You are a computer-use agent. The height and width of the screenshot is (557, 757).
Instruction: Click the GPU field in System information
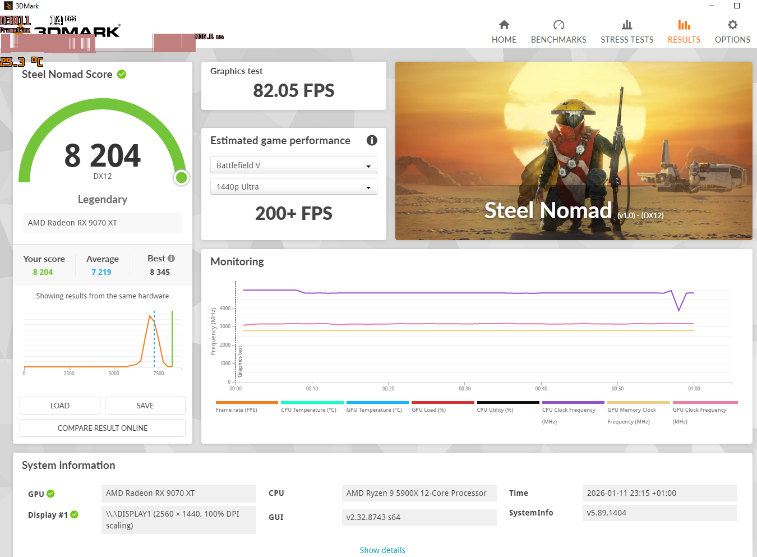click(179, 493)
